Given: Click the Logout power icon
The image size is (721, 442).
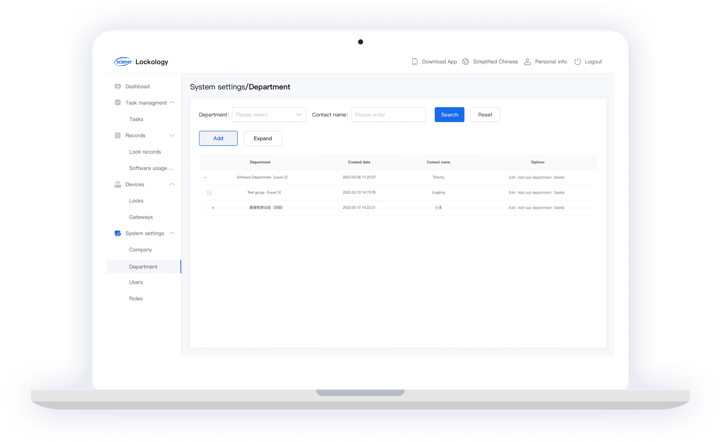Looking at the screenshot, I should coord(577,62).
